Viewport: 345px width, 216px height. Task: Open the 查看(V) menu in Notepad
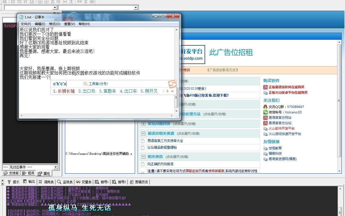click(x=69, y=24)
